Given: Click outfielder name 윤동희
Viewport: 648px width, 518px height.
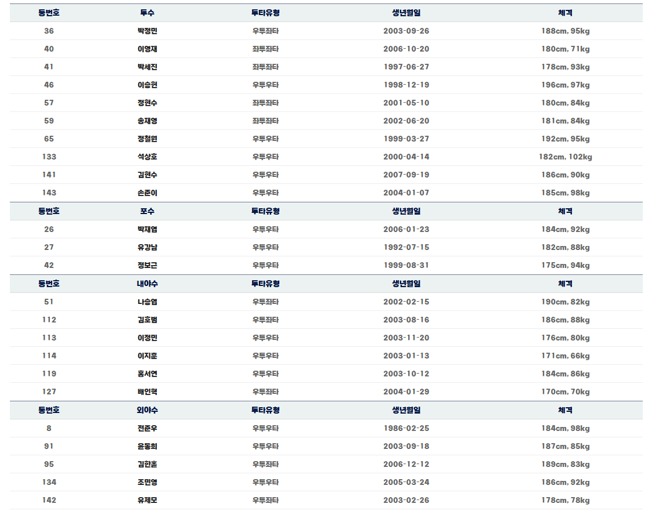Looking at the screenshot, I should point(147,446).
